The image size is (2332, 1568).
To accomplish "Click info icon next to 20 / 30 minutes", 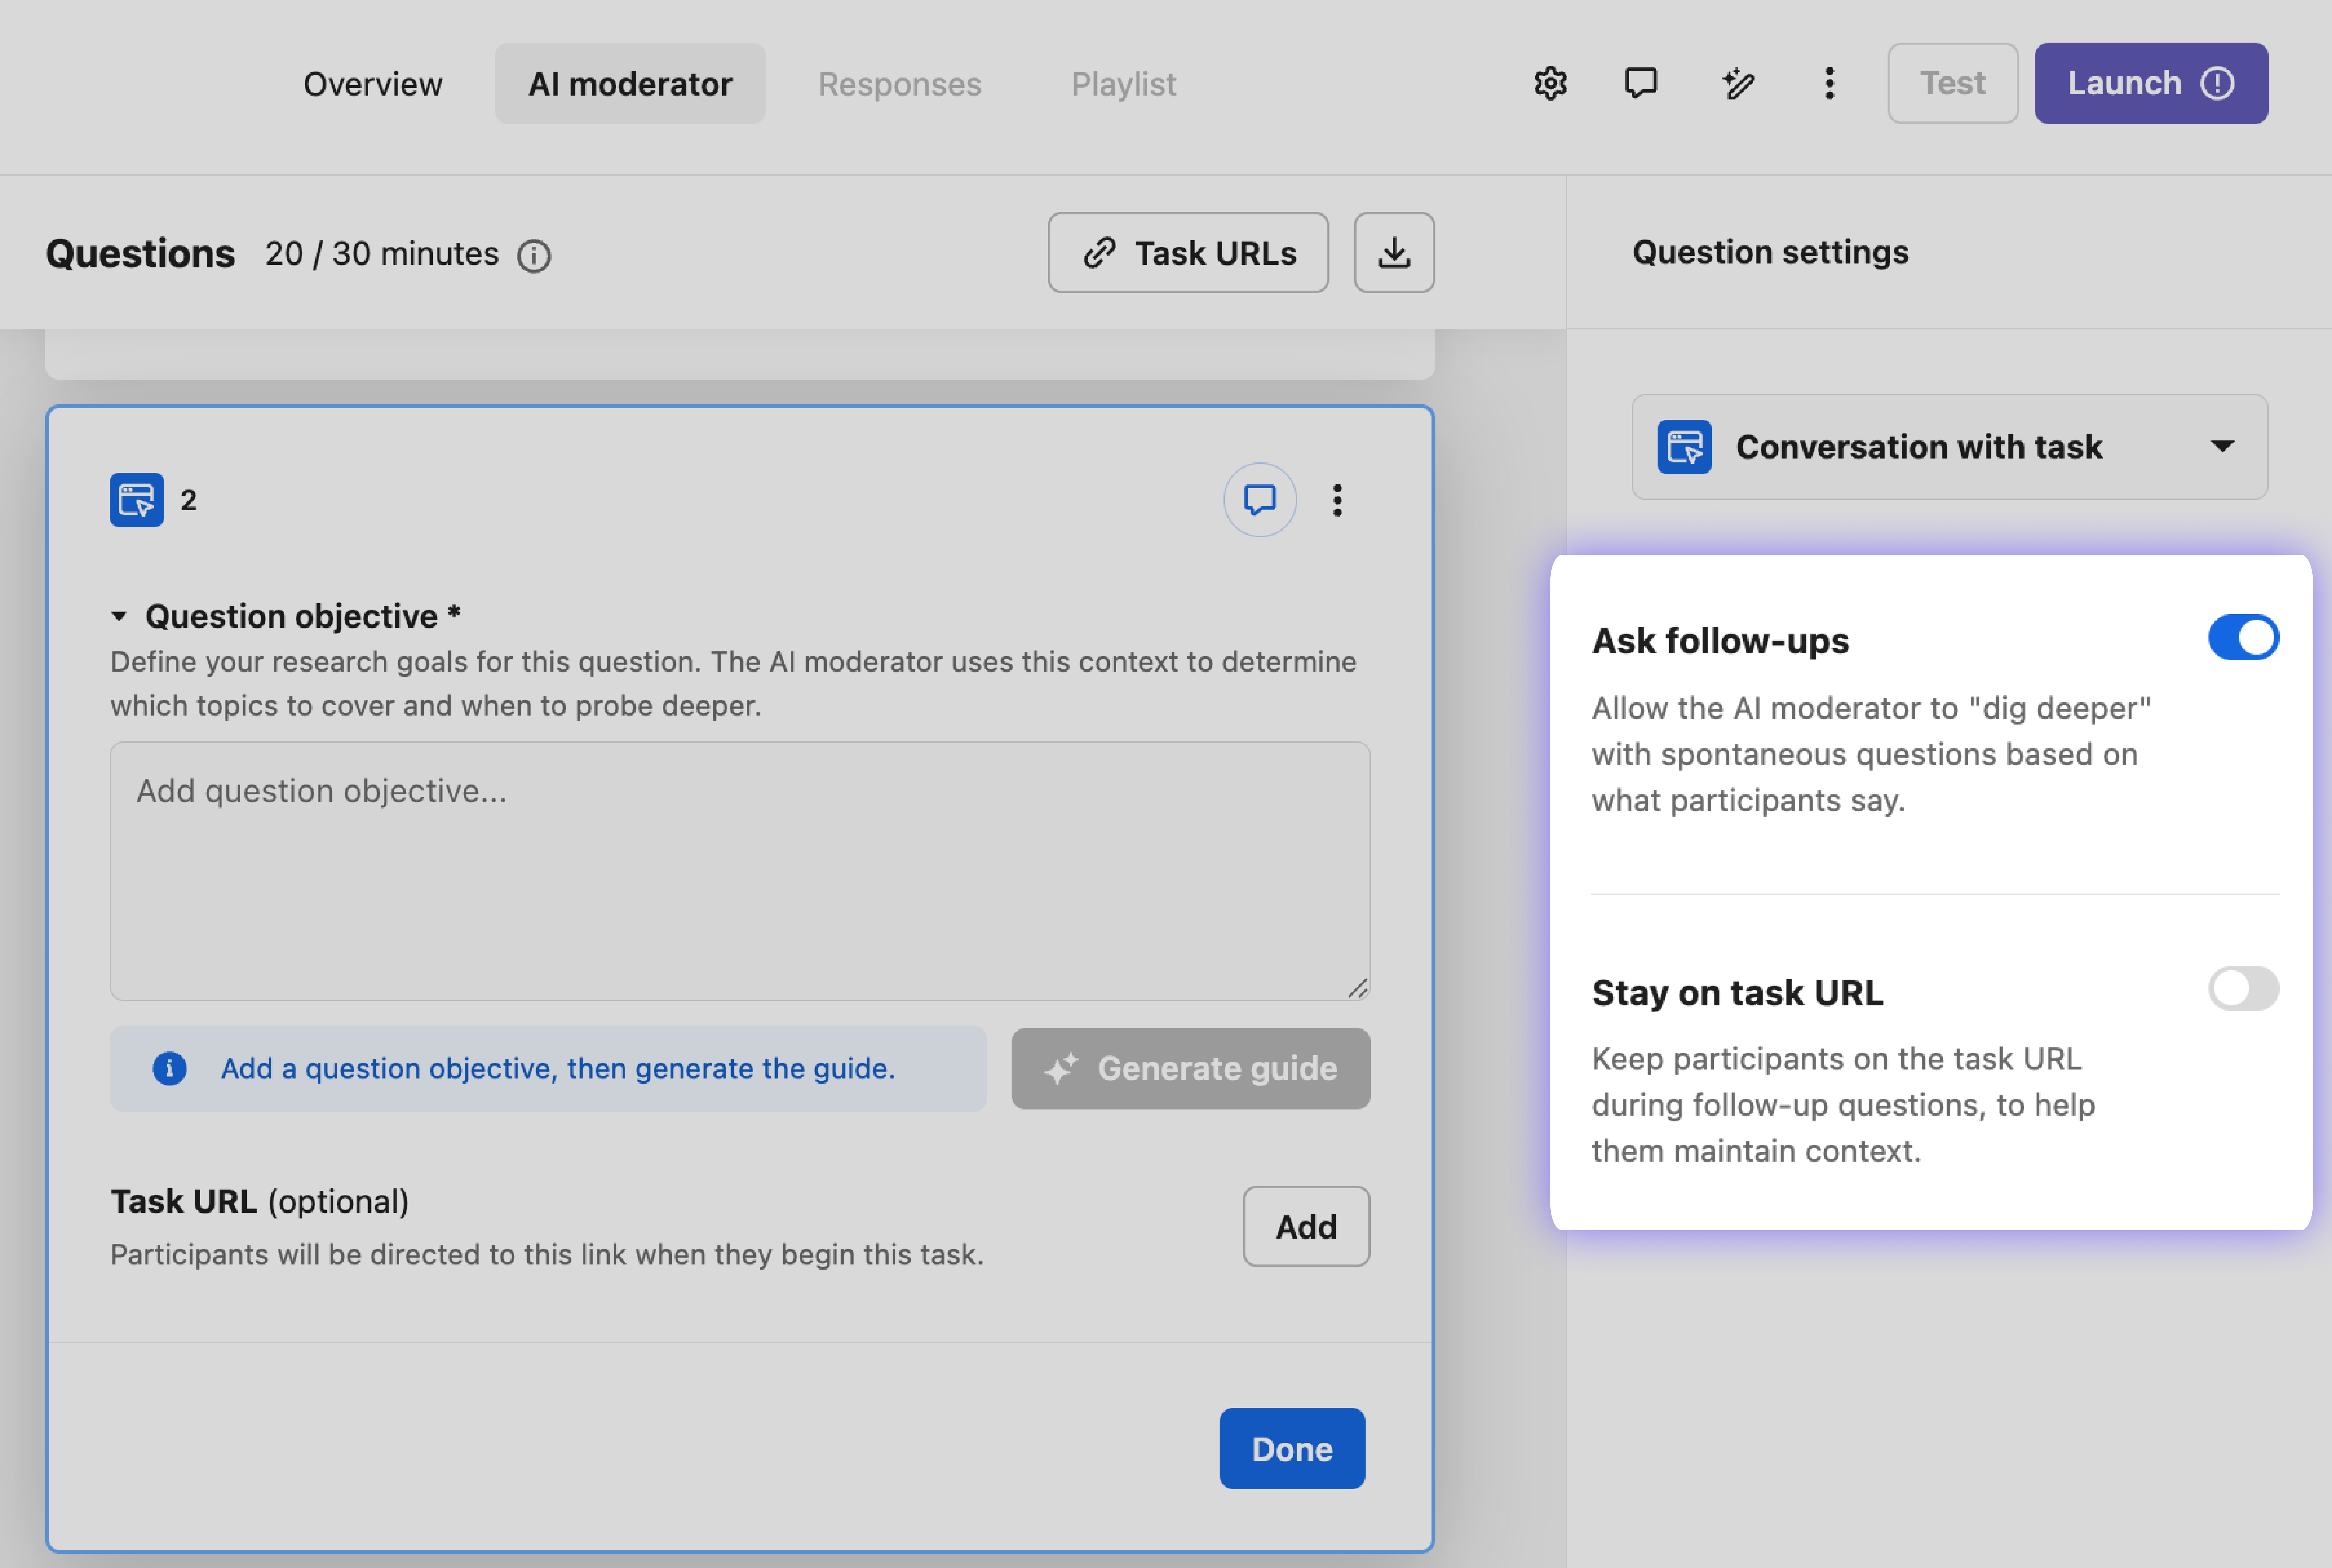I will click(x=534, y=256).
